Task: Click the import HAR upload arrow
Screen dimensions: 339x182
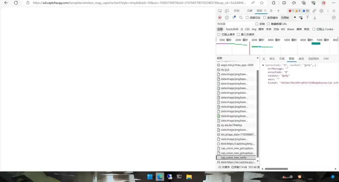Action: click(307, 17)
